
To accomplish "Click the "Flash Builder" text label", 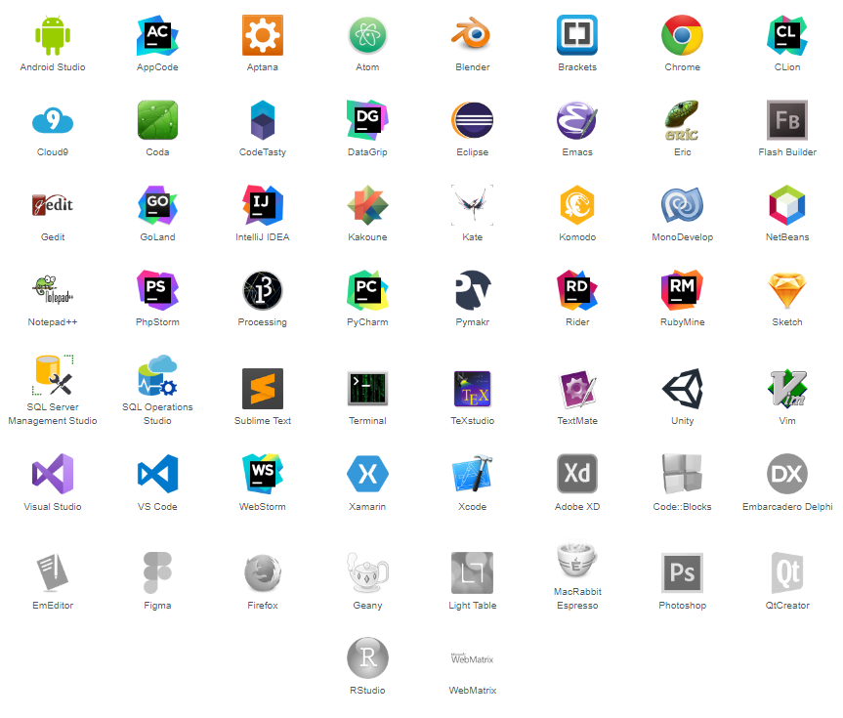I will click(787, 152).
